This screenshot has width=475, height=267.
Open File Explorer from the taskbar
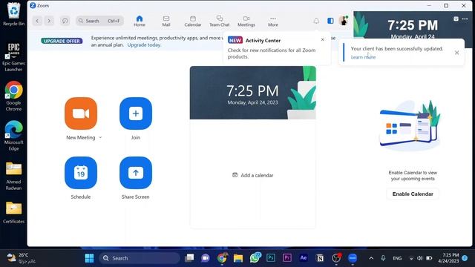238,258
